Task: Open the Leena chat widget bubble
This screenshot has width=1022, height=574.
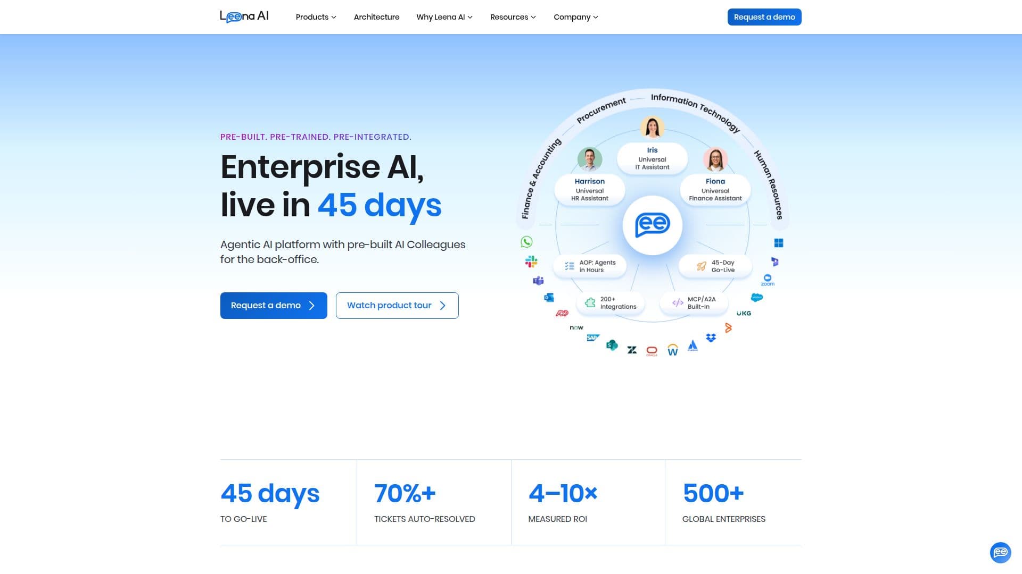Action: [1000, 553]
